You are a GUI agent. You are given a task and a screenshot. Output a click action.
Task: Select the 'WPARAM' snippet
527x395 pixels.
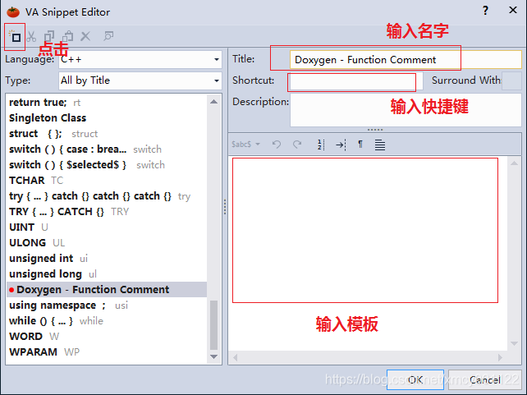coord(107,352)
